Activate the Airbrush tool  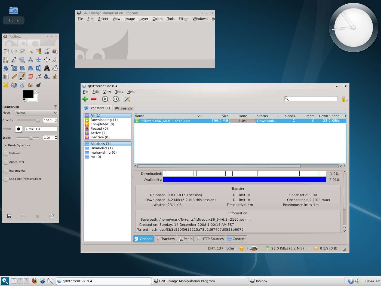[39, 77]
